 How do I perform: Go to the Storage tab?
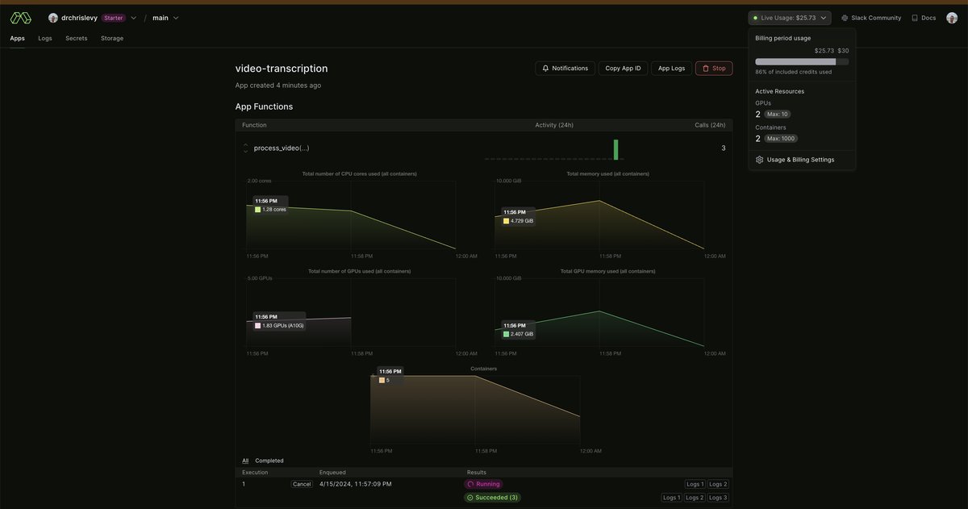pyautogui.click(x=112, y=38)
